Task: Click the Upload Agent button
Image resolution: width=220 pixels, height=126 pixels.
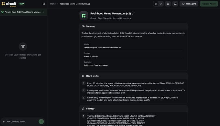Action: pyautogui.click(x=209, y=4)
